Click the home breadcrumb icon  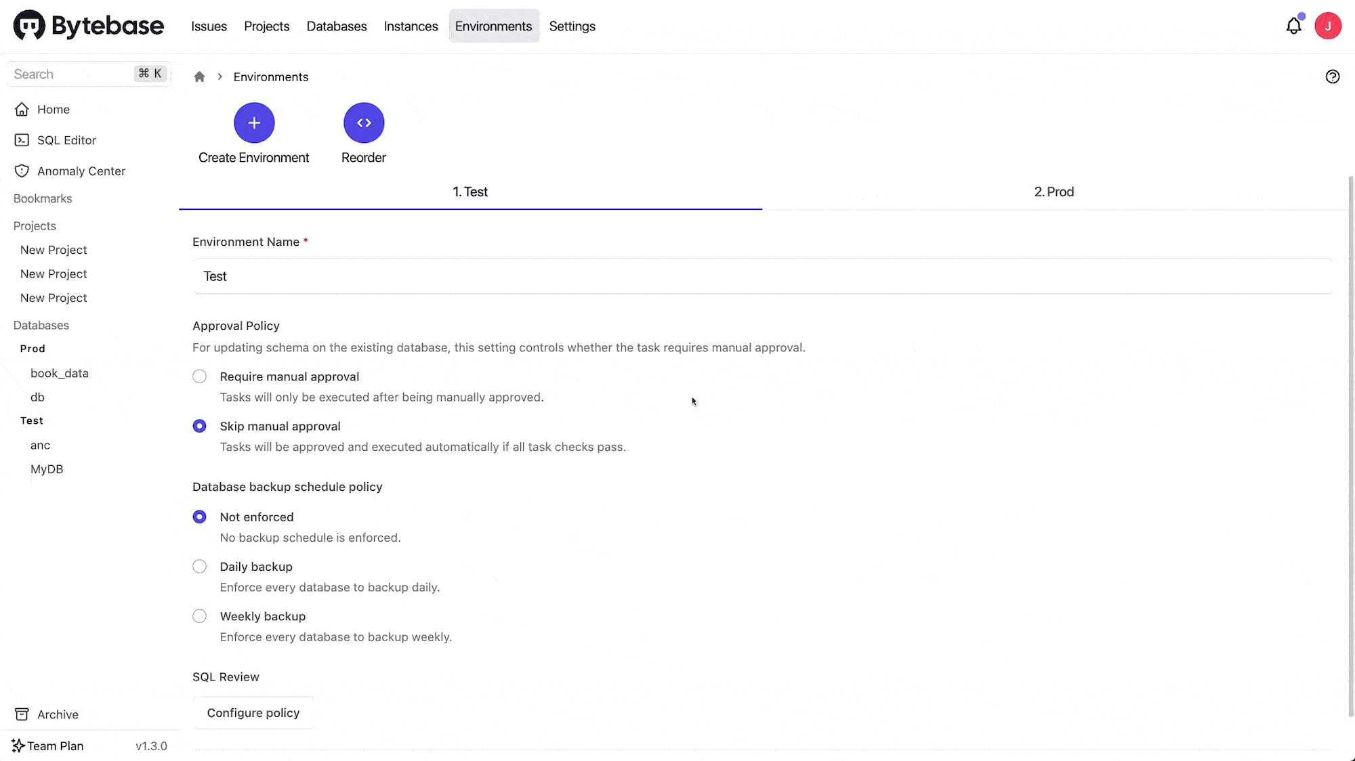click(199, 77)
